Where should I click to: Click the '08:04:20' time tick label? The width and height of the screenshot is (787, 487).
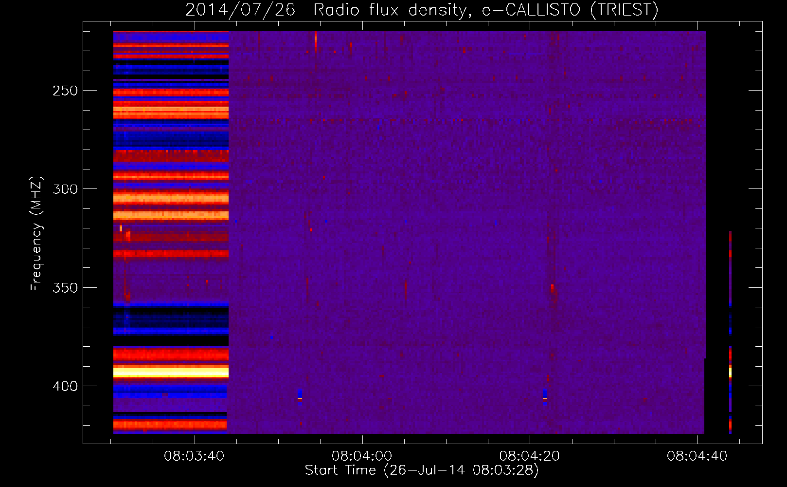coord(529,456)
